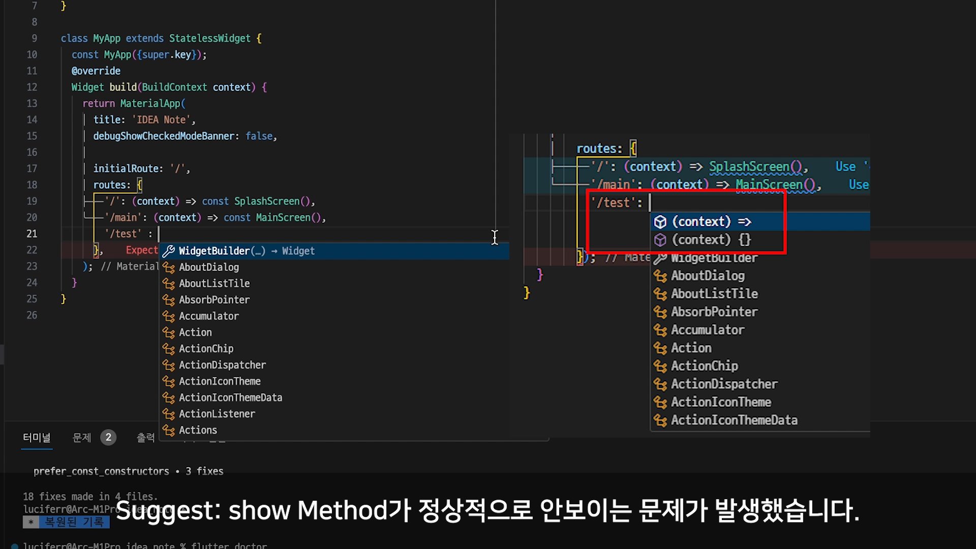The width and height of the screenshot is (976, 549).
Task: Click class icon beside Actions suggestion
Action: click(169, 430)
